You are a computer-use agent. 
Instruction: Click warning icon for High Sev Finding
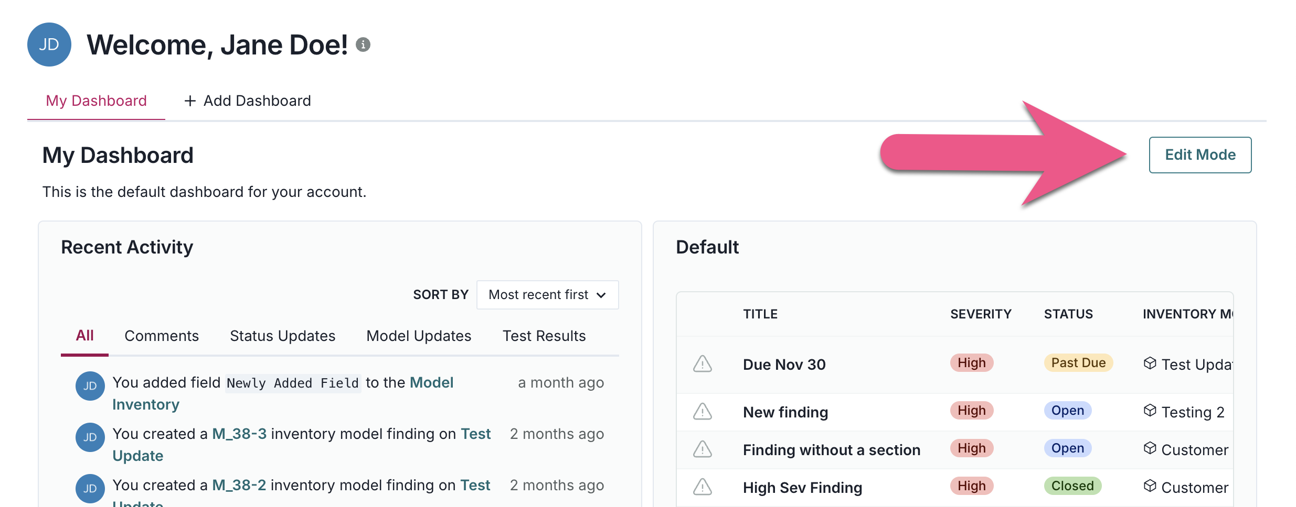702,487
